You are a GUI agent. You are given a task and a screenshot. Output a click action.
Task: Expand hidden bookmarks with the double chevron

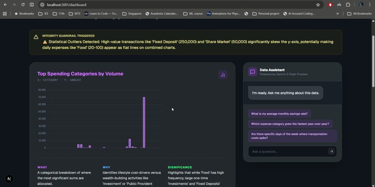click(337, 13)
